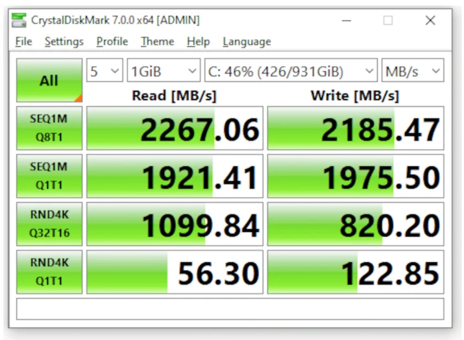Viewport: 464px width, 340px height.
Task: Start all benchmarks with All button
Action: point(50,80)
